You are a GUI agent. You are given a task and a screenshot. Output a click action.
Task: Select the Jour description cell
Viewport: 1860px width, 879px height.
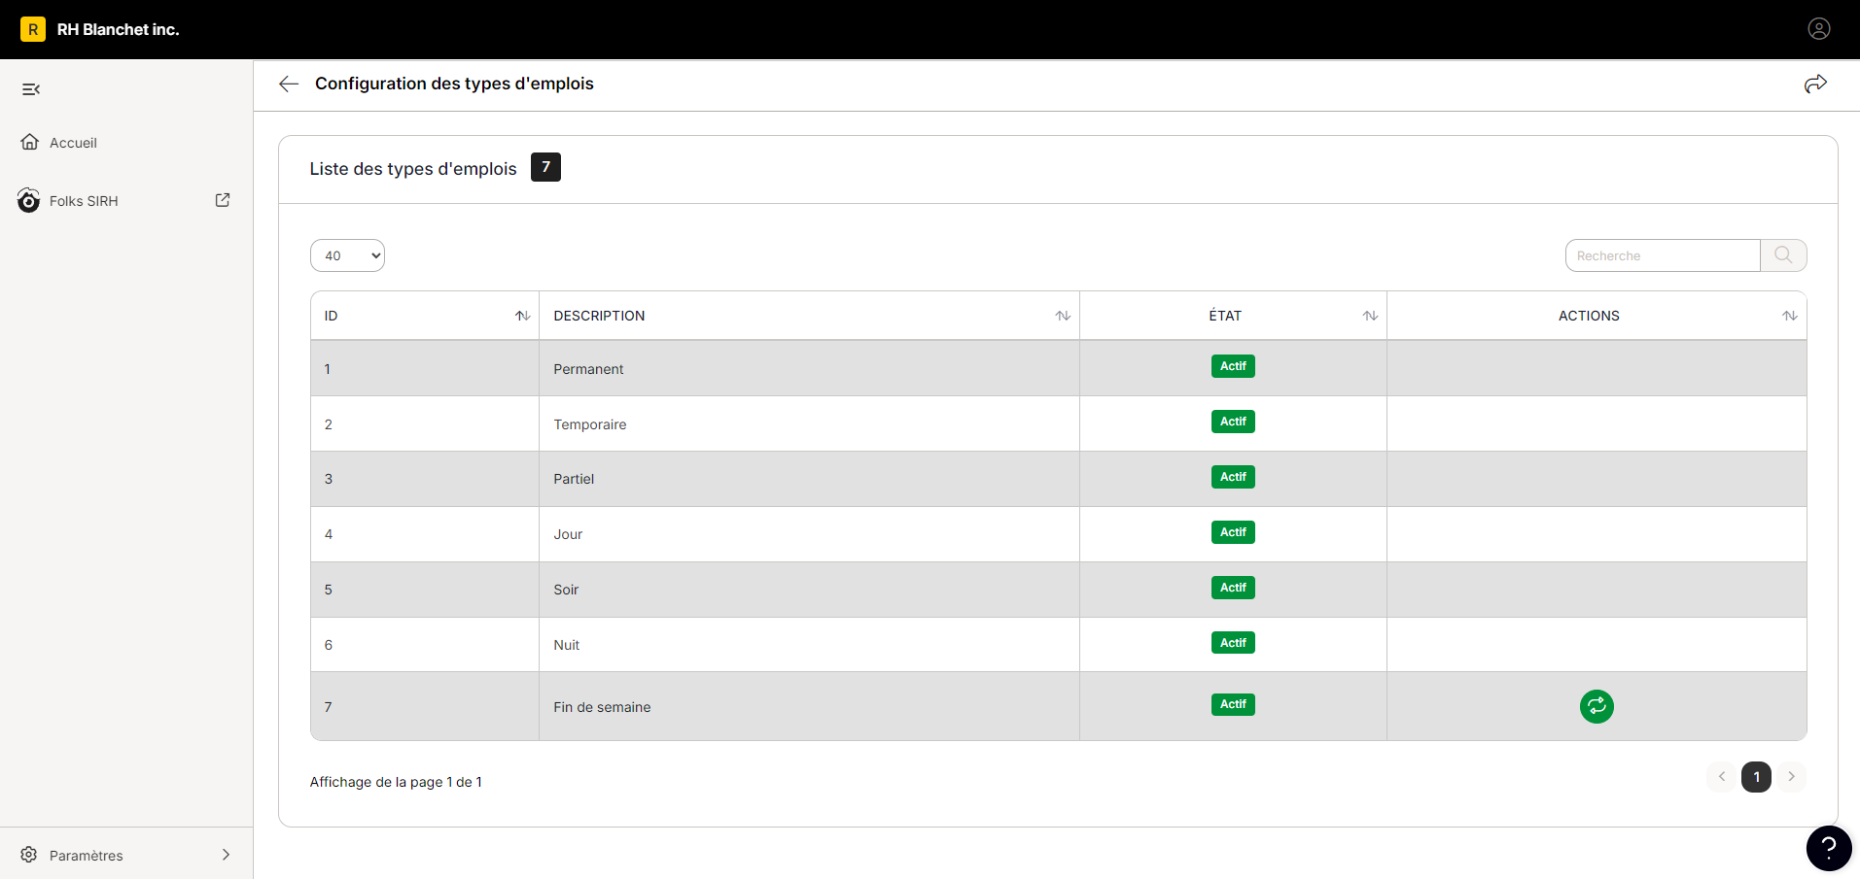[809, 534]
